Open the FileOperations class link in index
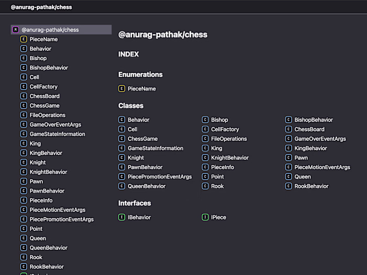The height and width of the screenshot is (275, 367). pyautogui.click(x=229, y=139)
